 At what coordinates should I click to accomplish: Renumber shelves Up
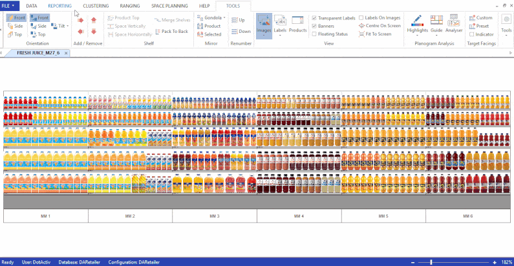[239, 20]
